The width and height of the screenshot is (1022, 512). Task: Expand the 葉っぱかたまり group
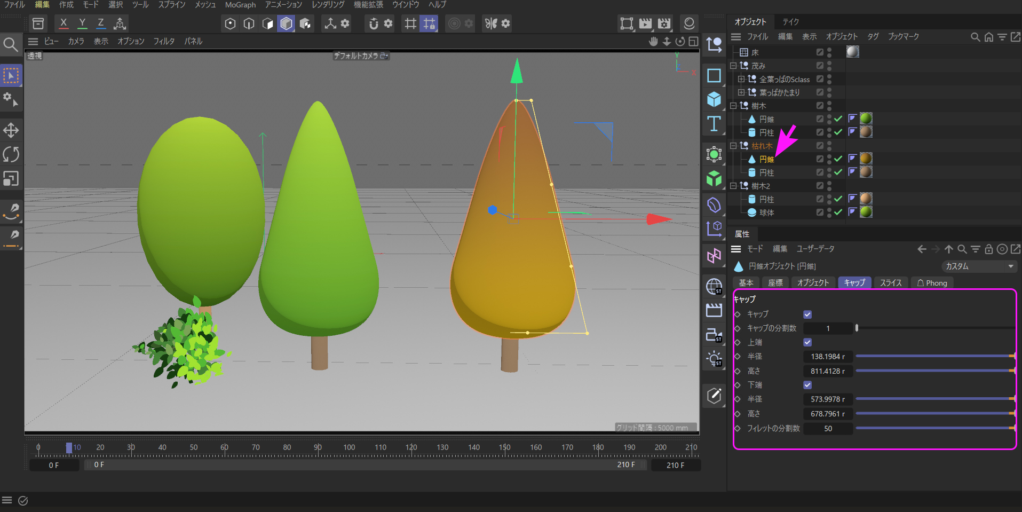(741, 92)
